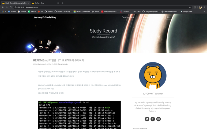Open the browser extensions grid icon
Screen dimensions: 207x129
pos(195,7)
